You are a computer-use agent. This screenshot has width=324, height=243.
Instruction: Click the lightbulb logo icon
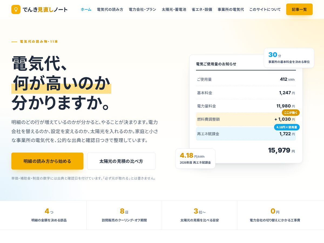pos(16,9)
